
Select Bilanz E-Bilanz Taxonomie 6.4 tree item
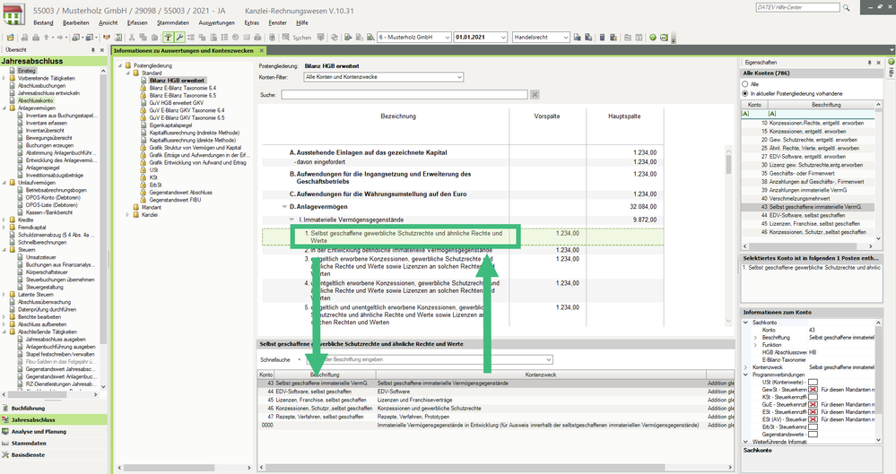[183, 88]
